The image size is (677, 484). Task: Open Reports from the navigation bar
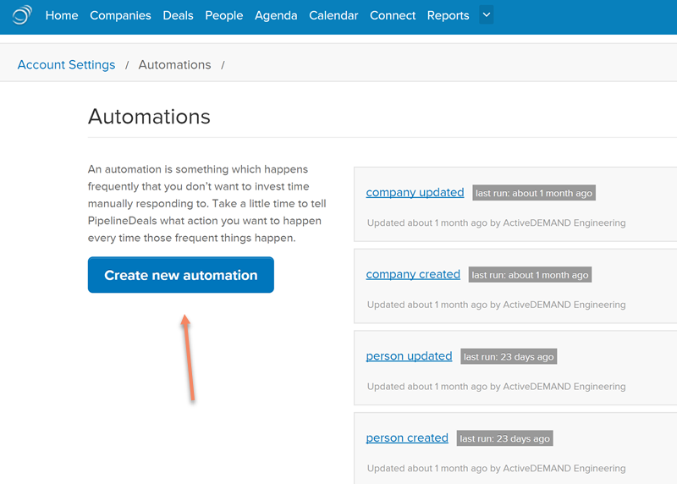click(448, 15)
